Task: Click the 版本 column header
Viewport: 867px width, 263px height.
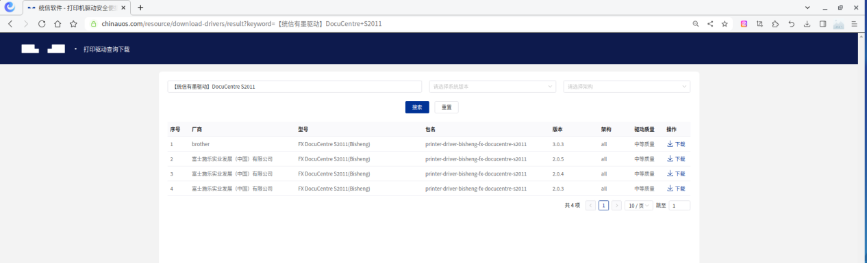Action: pyautogui.click(x=557, y=129)
